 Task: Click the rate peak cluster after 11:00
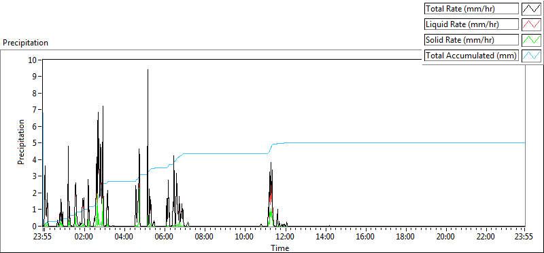271,194
